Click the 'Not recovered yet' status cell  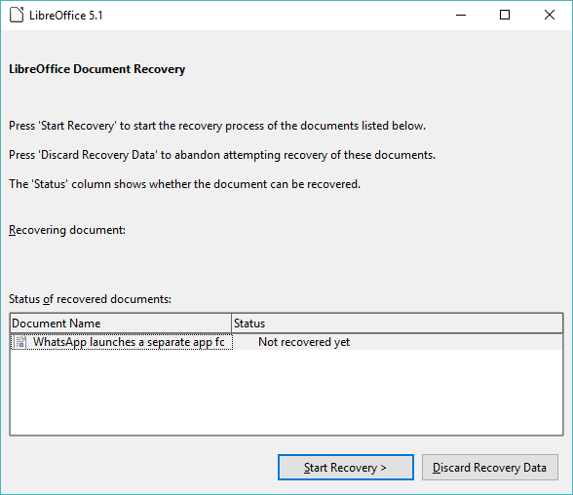(304, 342)
